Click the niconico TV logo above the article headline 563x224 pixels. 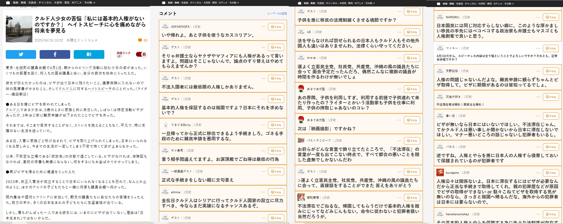coord(8,3)
